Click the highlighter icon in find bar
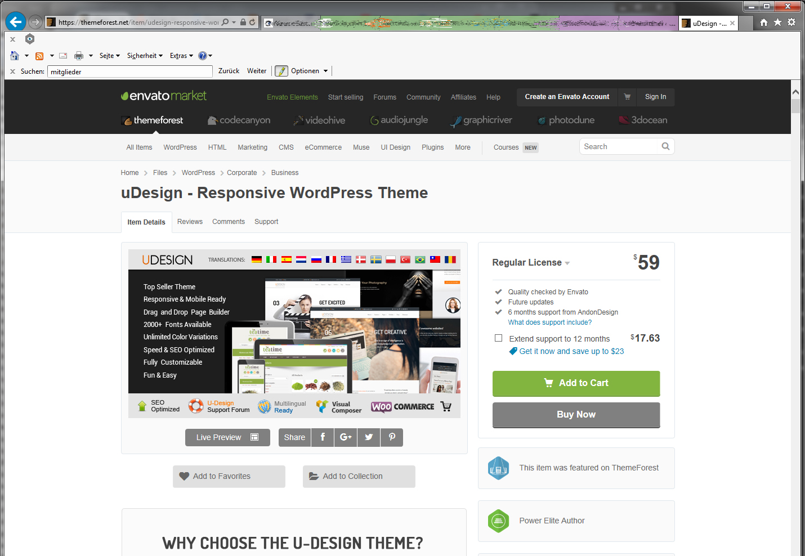 [x=281, y=71]
